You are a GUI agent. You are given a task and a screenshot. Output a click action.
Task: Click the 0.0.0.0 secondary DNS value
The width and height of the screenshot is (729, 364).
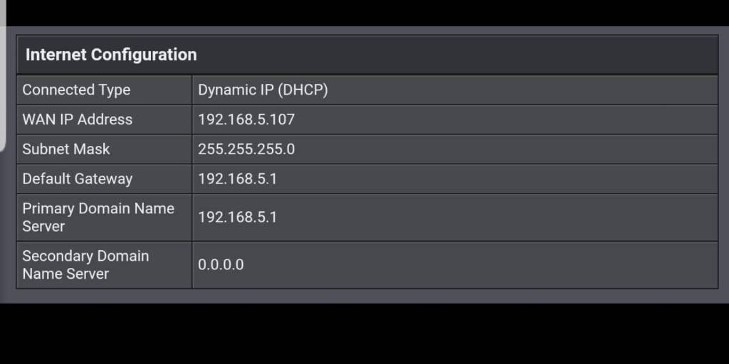pos(221,264)
